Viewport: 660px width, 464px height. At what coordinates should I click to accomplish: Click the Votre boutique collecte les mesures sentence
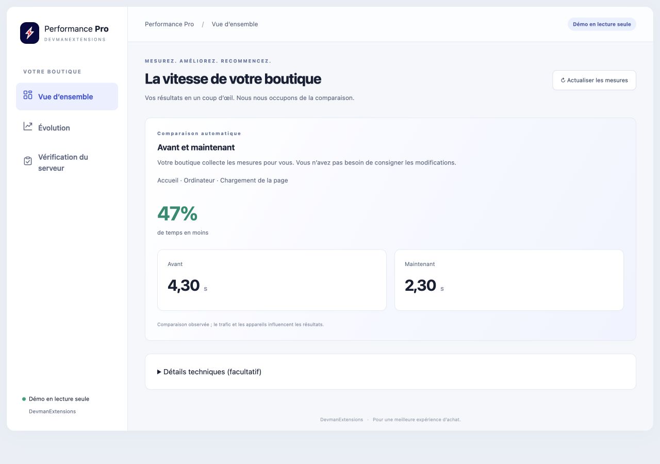[x=307, y=163]
